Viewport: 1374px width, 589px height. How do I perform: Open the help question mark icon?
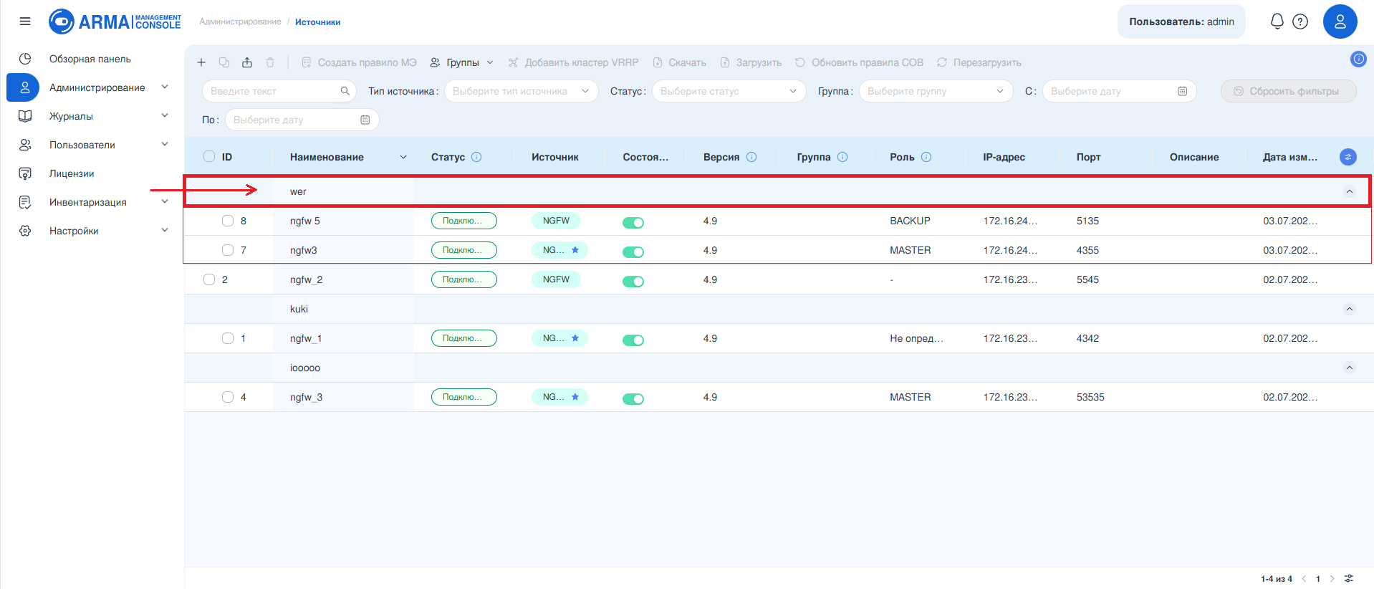(1300, 21)
